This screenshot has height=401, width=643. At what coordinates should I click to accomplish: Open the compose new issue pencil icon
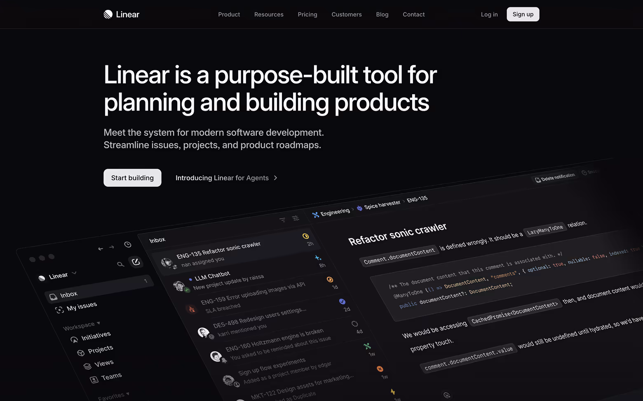(136, 262)
